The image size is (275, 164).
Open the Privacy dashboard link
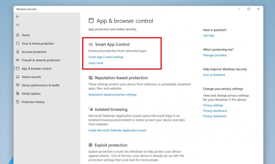click(214, 111)
